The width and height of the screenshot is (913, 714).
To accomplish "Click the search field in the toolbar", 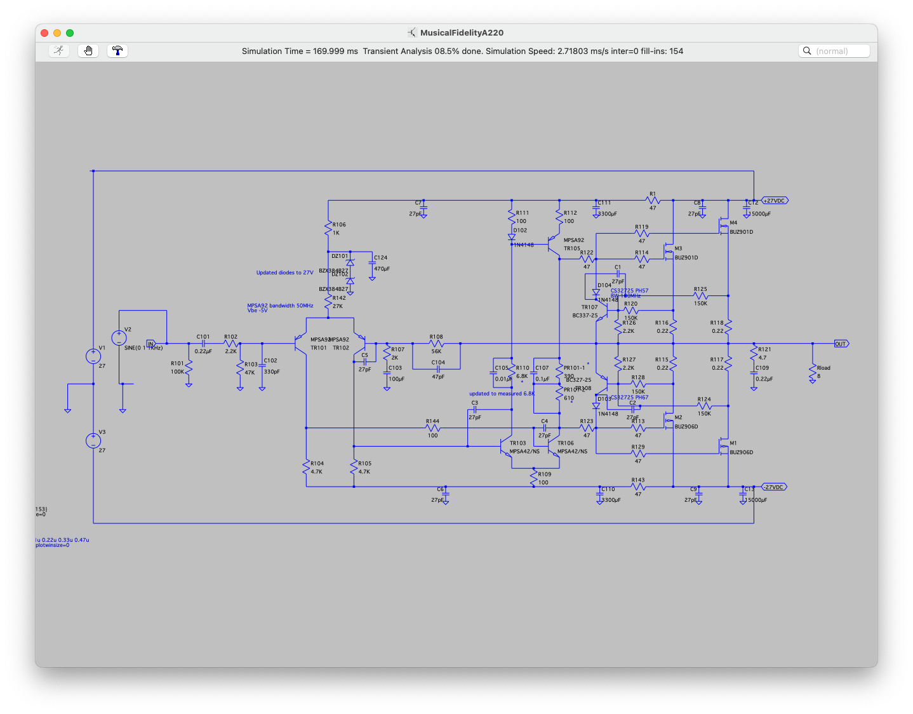I will click(x=834, y=51).
